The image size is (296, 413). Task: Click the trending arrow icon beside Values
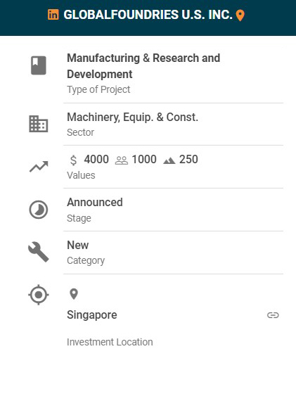39,167
